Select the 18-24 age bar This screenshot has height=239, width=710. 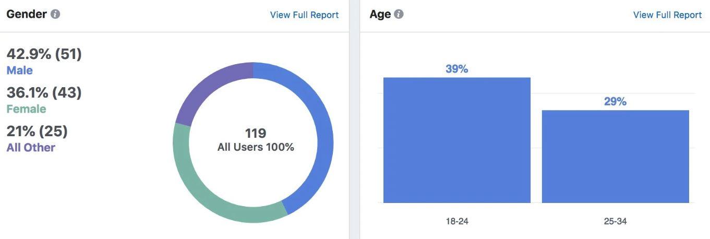click(456, 140)
